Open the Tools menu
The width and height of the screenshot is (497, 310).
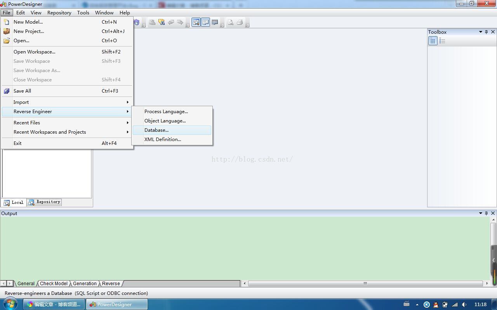(83, 12)
